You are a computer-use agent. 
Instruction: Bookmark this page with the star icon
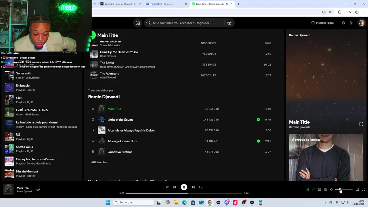tap(330, 12)
